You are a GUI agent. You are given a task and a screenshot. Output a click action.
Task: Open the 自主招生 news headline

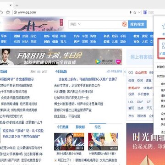tap(67, 116)
